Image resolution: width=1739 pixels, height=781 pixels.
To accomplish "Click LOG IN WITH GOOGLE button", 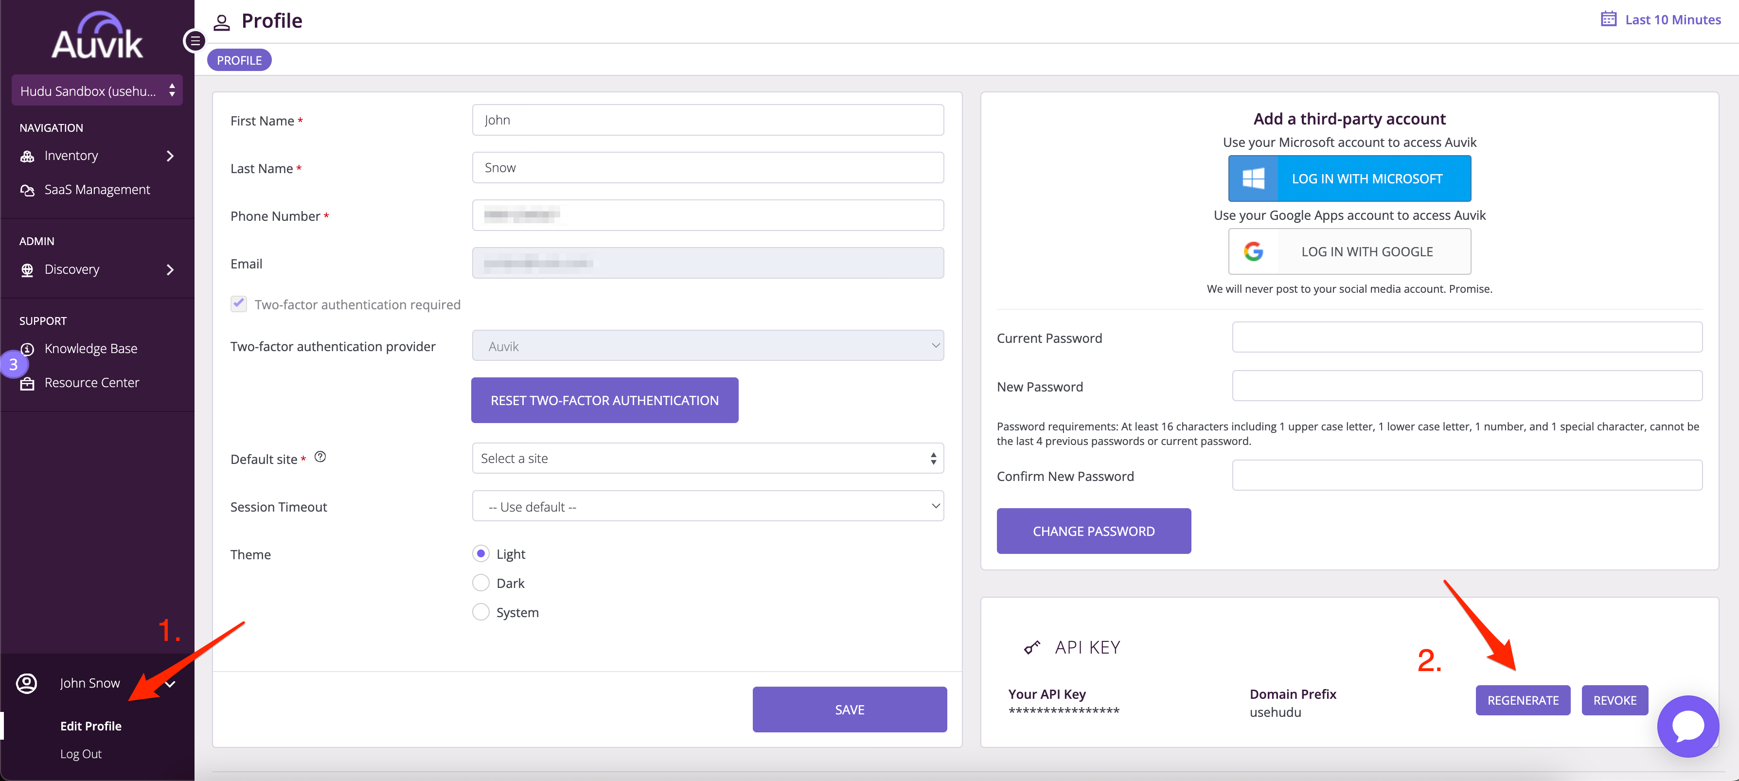I will coord(1350,252).
